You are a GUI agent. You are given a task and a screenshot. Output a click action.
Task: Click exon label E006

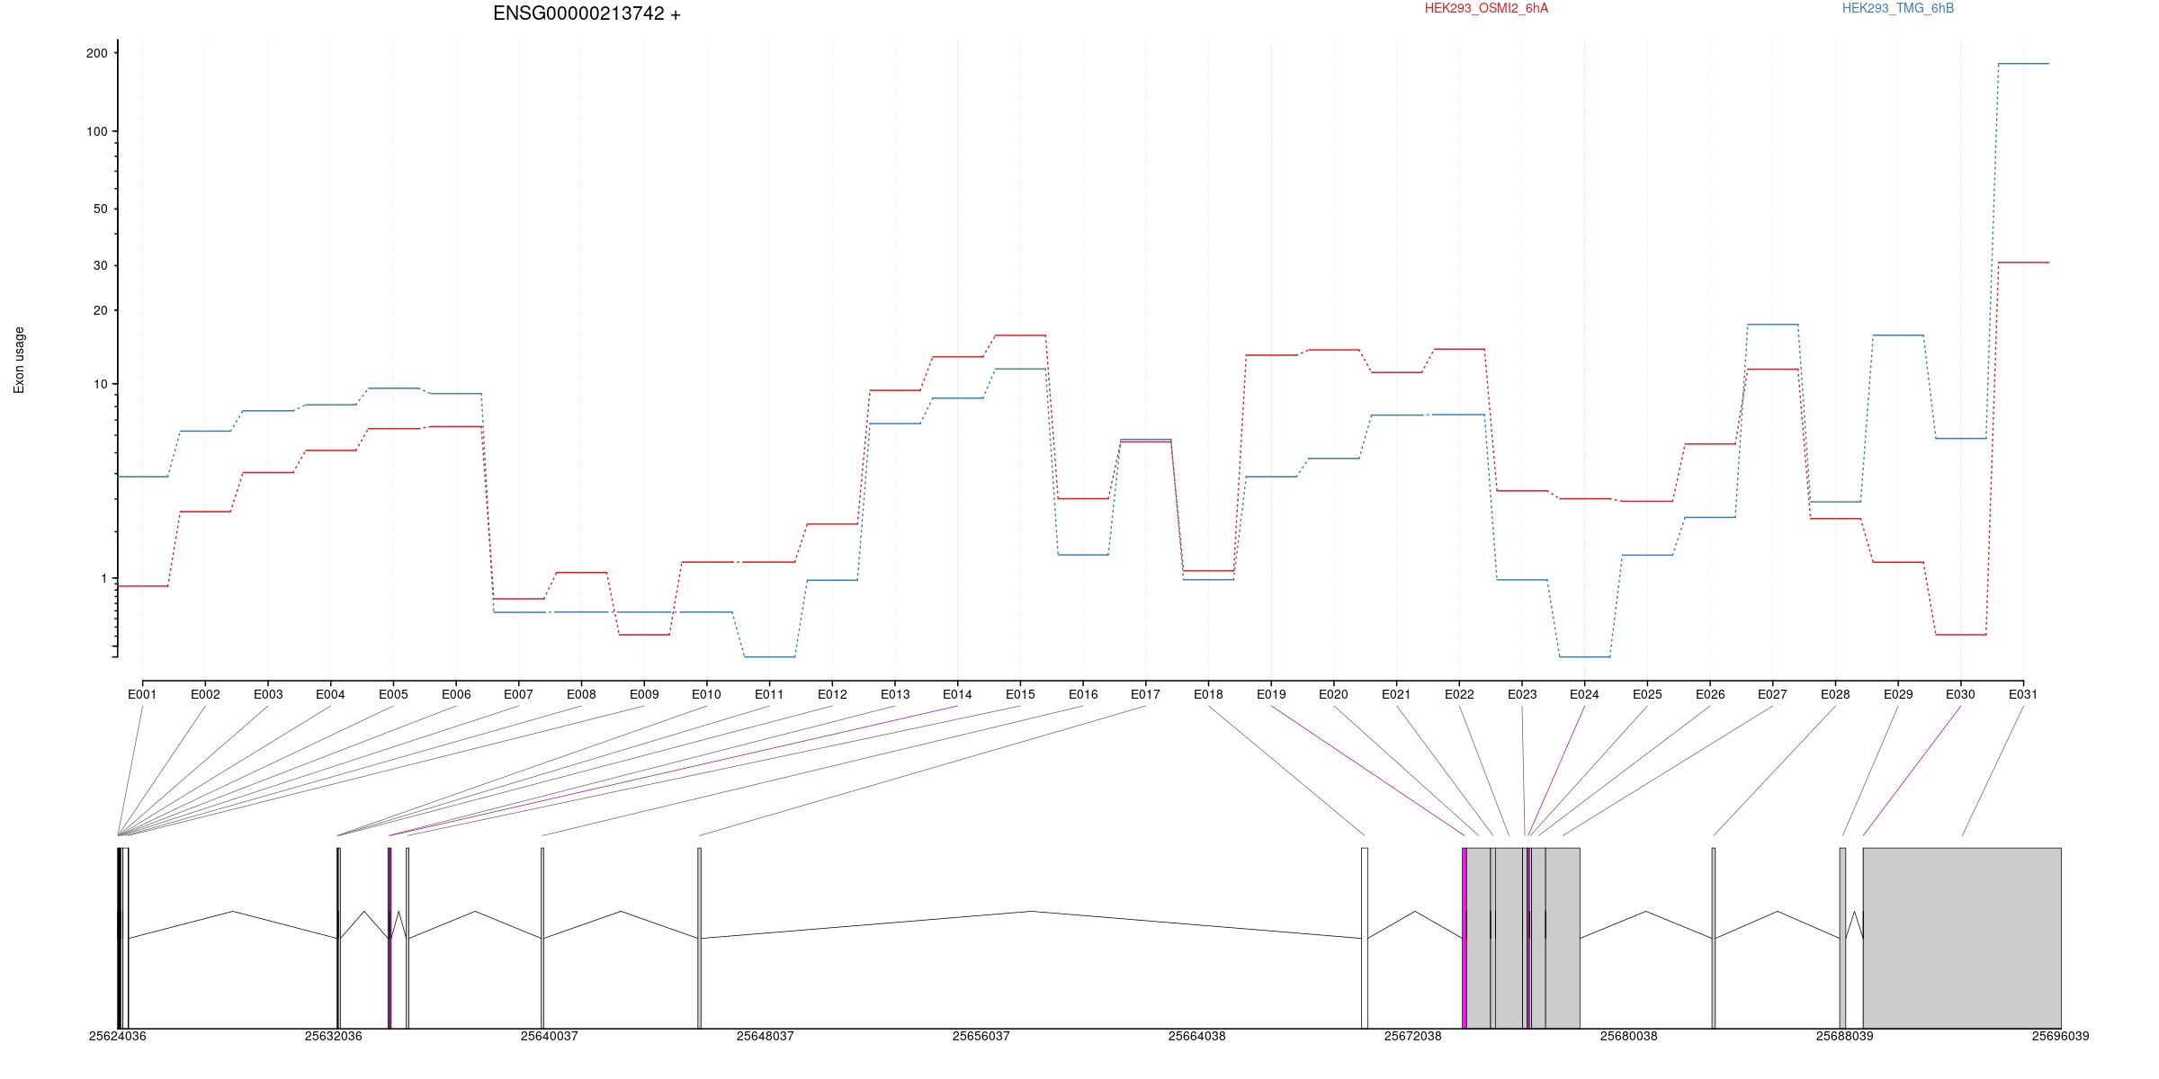pyautogui.click(x=456, y=694)
